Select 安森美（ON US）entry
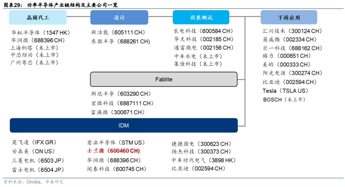The height and width of the screenshot is (187, 345). pos(33,151)
